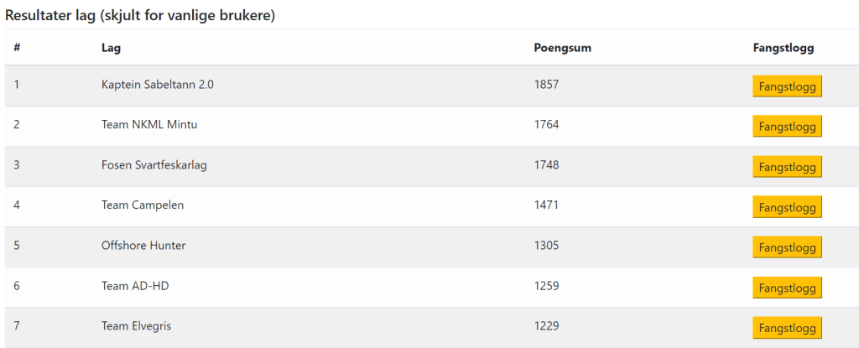Viewport: 859px width, 348px height.
Task: Open Fangstlogg for Team Elvegris
Action: [787, 328]
